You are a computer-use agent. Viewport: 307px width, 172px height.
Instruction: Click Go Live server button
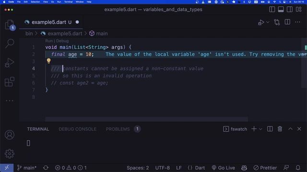[x=223, y=168]
